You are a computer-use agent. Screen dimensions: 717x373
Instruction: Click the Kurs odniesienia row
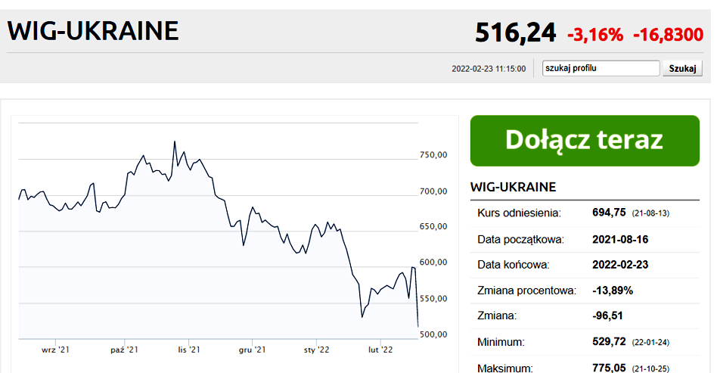[585, 213]
